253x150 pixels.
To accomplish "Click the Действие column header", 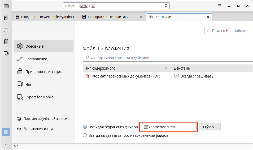I will tap(212, 68).
